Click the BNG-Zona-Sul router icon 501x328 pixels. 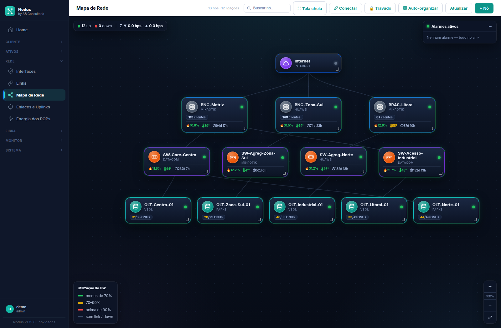[x=286, y=107]
